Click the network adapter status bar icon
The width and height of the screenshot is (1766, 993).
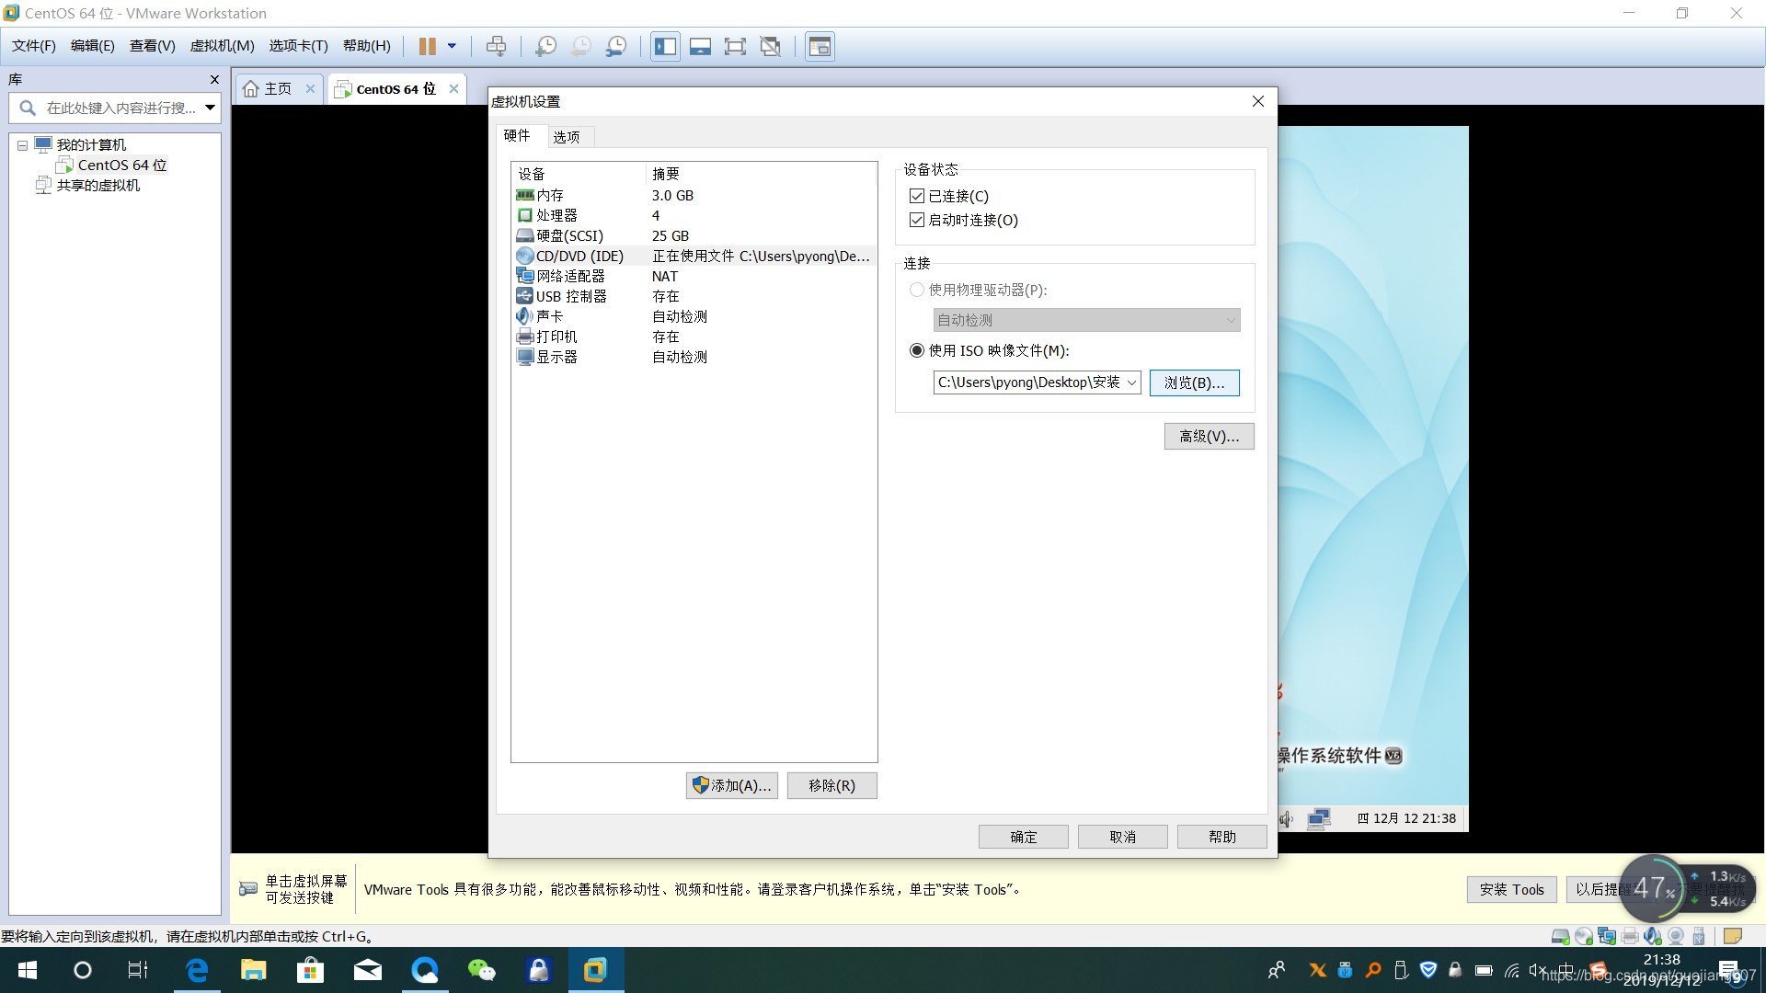pos(1607,936)
